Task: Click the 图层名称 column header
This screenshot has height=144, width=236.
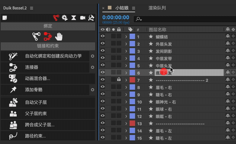Action: click(158, 30)
